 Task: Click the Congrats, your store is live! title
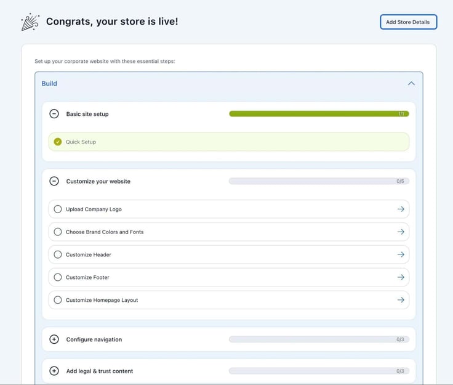click(x=112, y=22)
